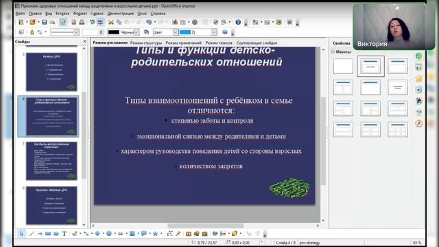This screenshot has height=247, width=439.
Task: Open the Файл menu
Action: (20, 14)
